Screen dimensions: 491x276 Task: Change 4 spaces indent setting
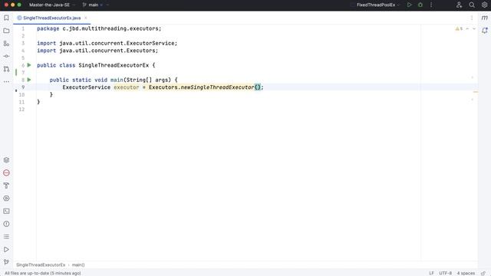pos(466,273)
